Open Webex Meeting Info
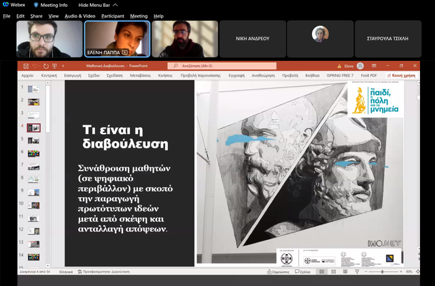The width and height of the screenshot is (435, 286). [x=50, y=5]
